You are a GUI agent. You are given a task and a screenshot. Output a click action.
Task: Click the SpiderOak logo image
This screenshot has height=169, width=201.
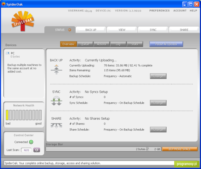[x=23, y=21]
